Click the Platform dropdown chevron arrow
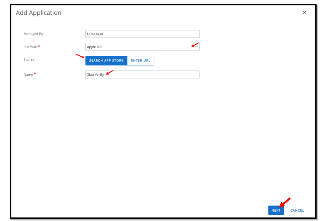Screen dimensions: 320x221 tap(196, 47)
